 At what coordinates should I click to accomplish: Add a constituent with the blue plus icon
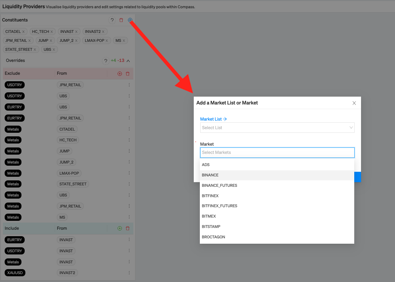click(130, 20)
